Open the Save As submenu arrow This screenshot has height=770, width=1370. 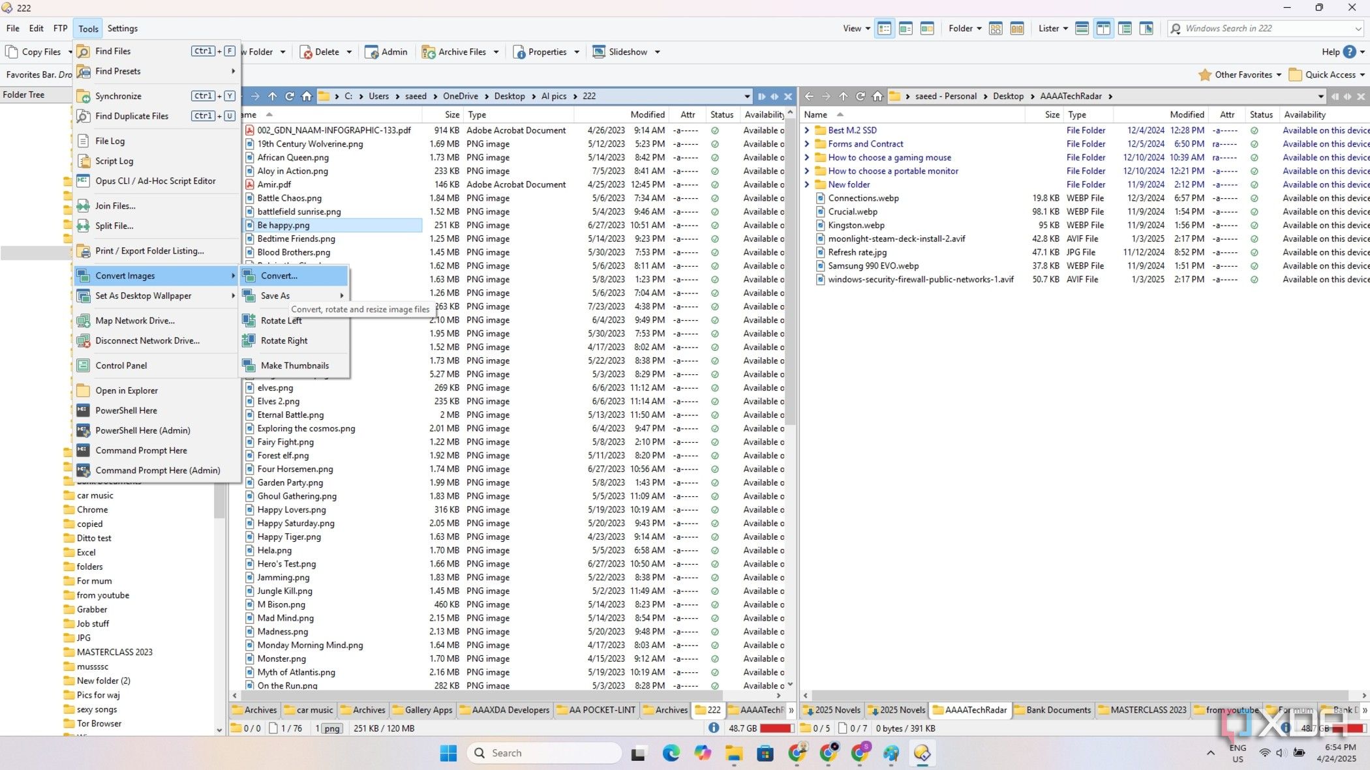(x=341, y=296)
